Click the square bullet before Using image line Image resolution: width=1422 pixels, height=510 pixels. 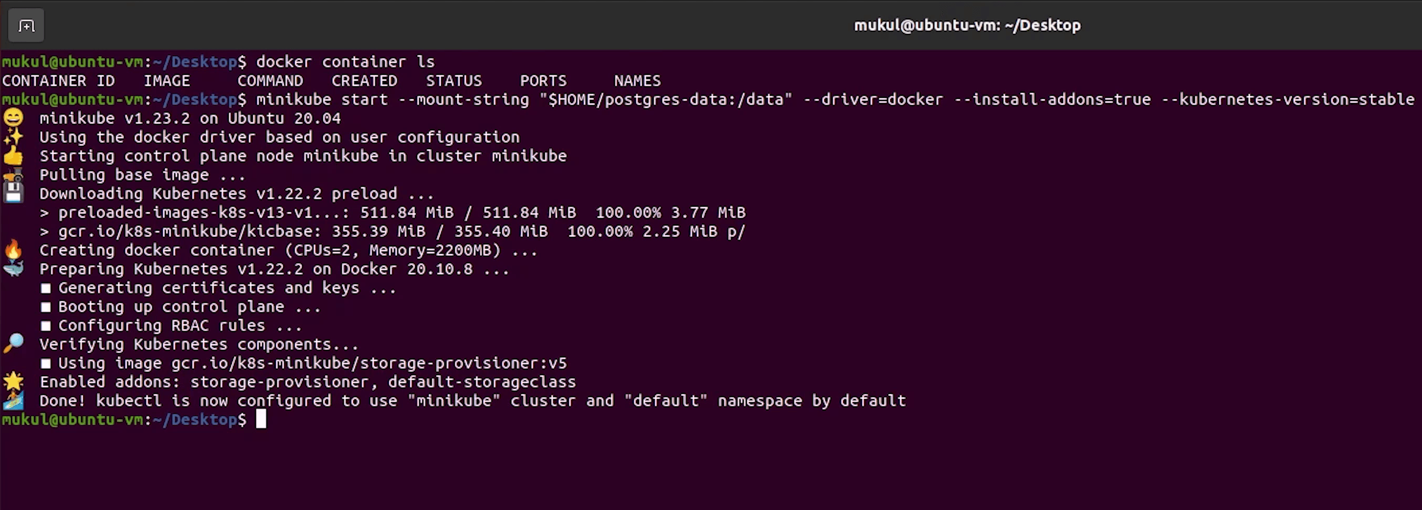pyautogui.click(x=46, y=363)
